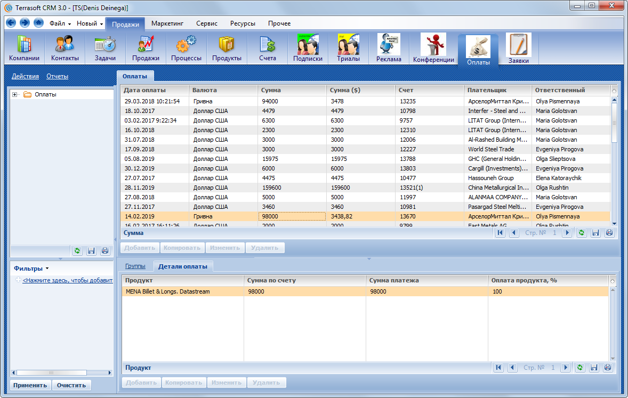
Task: Go to previous page of payments grid
Action: (x=514, y=233)
